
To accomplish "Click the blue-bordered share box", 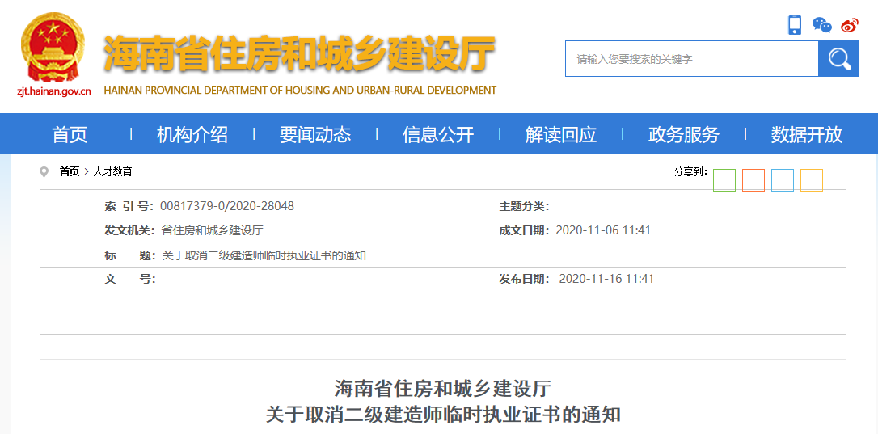I will click(x=783, y=180).
